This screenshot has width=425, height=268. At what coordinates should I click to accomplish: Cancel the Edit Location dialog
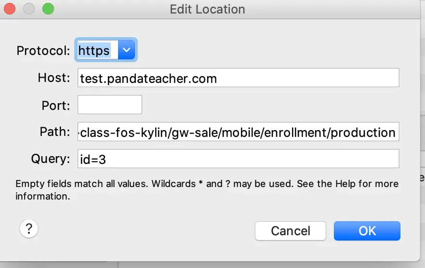290,231
